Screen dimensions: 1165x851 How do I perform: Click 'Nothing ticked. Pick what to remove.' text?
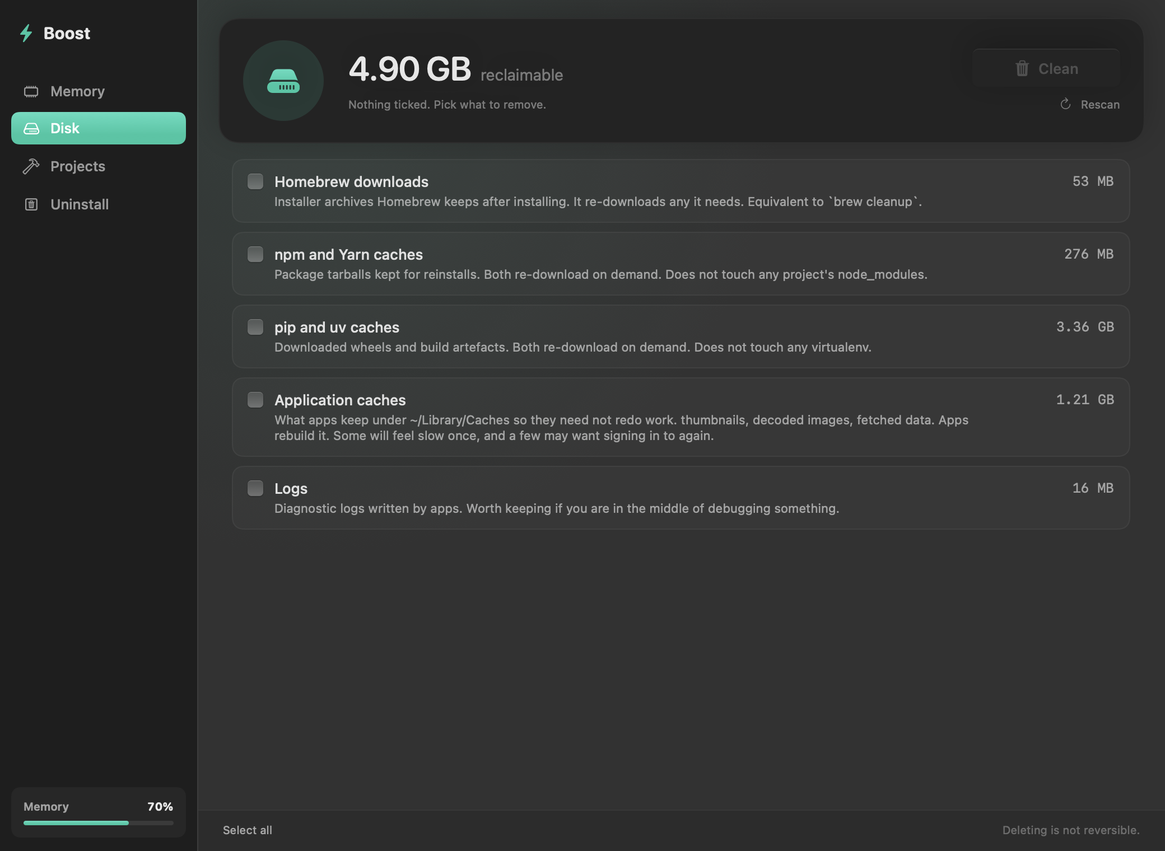[447, 105]
